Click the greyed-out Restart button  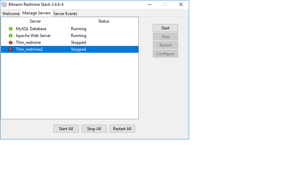165,45
